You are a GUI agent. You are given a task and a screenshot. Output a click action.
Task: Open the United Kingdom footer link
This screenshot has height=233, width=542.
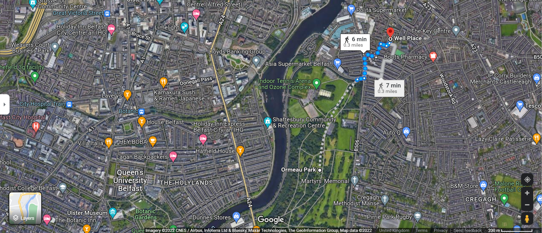(x=394, y=230)
